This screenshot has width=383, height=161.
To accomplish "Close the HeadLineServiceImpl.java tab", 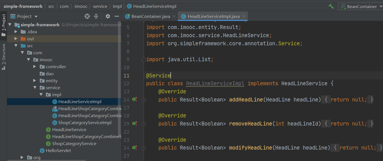I will click(244, 16).
